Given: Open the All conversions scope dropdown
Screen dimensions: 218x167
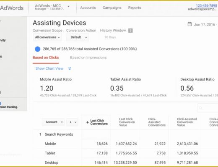Looking at the screenshot, I should point(47,37).
